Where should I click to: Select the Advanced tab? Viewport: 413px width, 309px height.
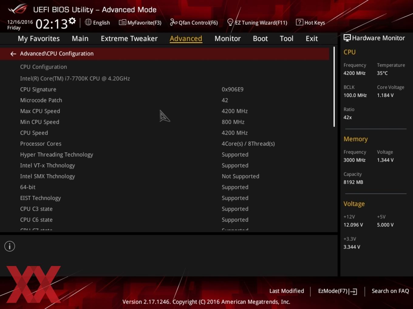pos(186,39)
